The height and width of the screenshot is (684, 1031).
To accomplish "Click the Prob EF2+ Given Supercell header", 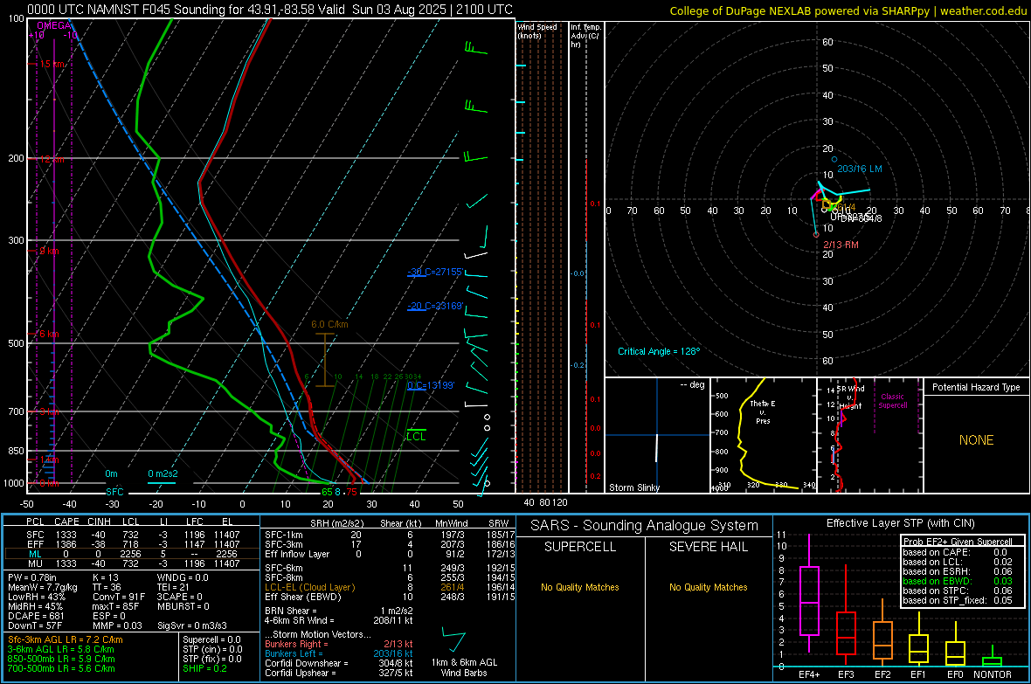I will [x=958, y=542].
